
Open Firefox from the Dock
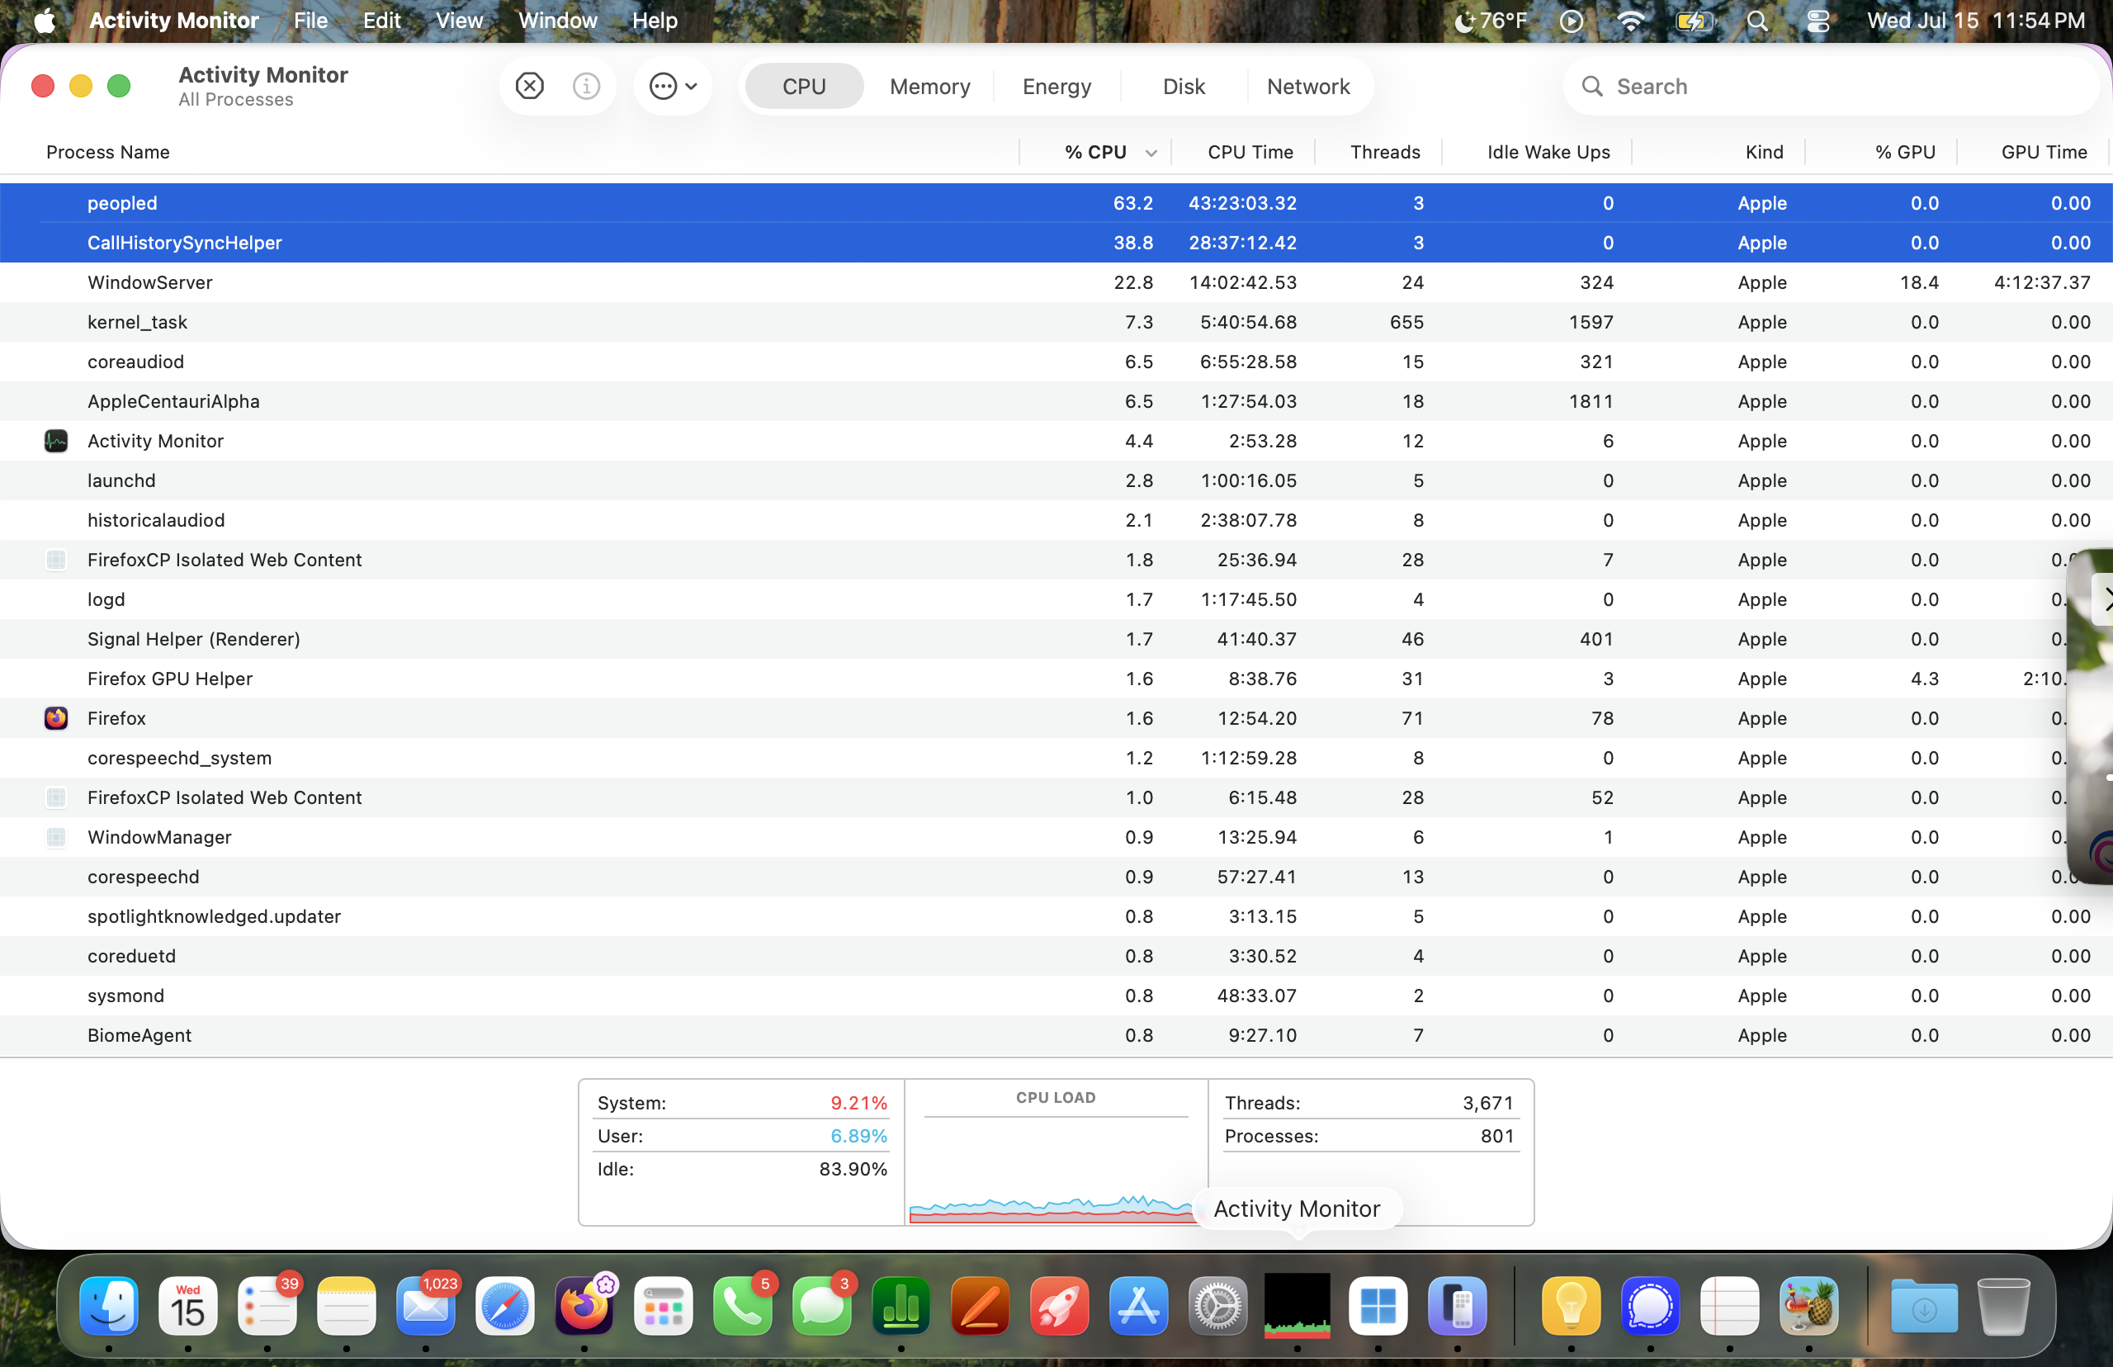[584, 1305]
